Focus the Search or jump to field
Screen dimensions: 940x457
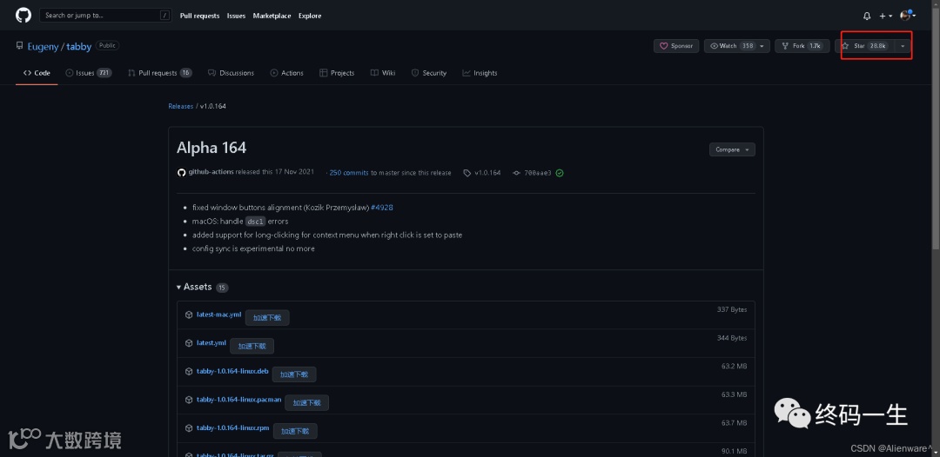pos(106,16)
